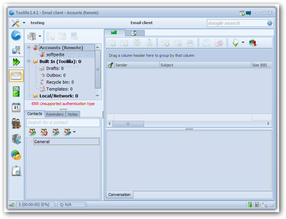Click the remove spam virus icon in message toolbar
Image resolution: width=286 pixels, height=219 pixels.
[x=219, y=43]
